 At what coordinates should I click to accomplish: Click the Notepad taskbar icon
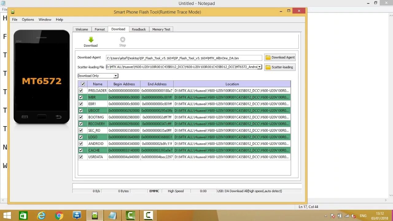tap(112, 215)
